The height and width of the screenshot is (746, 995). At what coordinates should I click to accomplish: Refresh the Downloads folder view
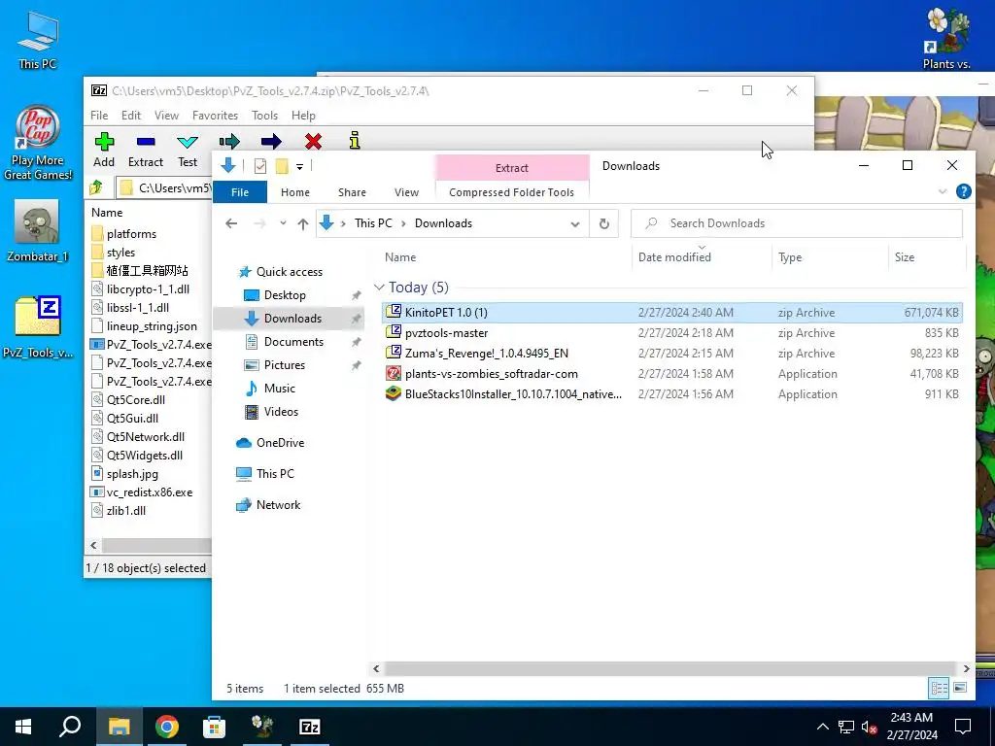point(604,223)
